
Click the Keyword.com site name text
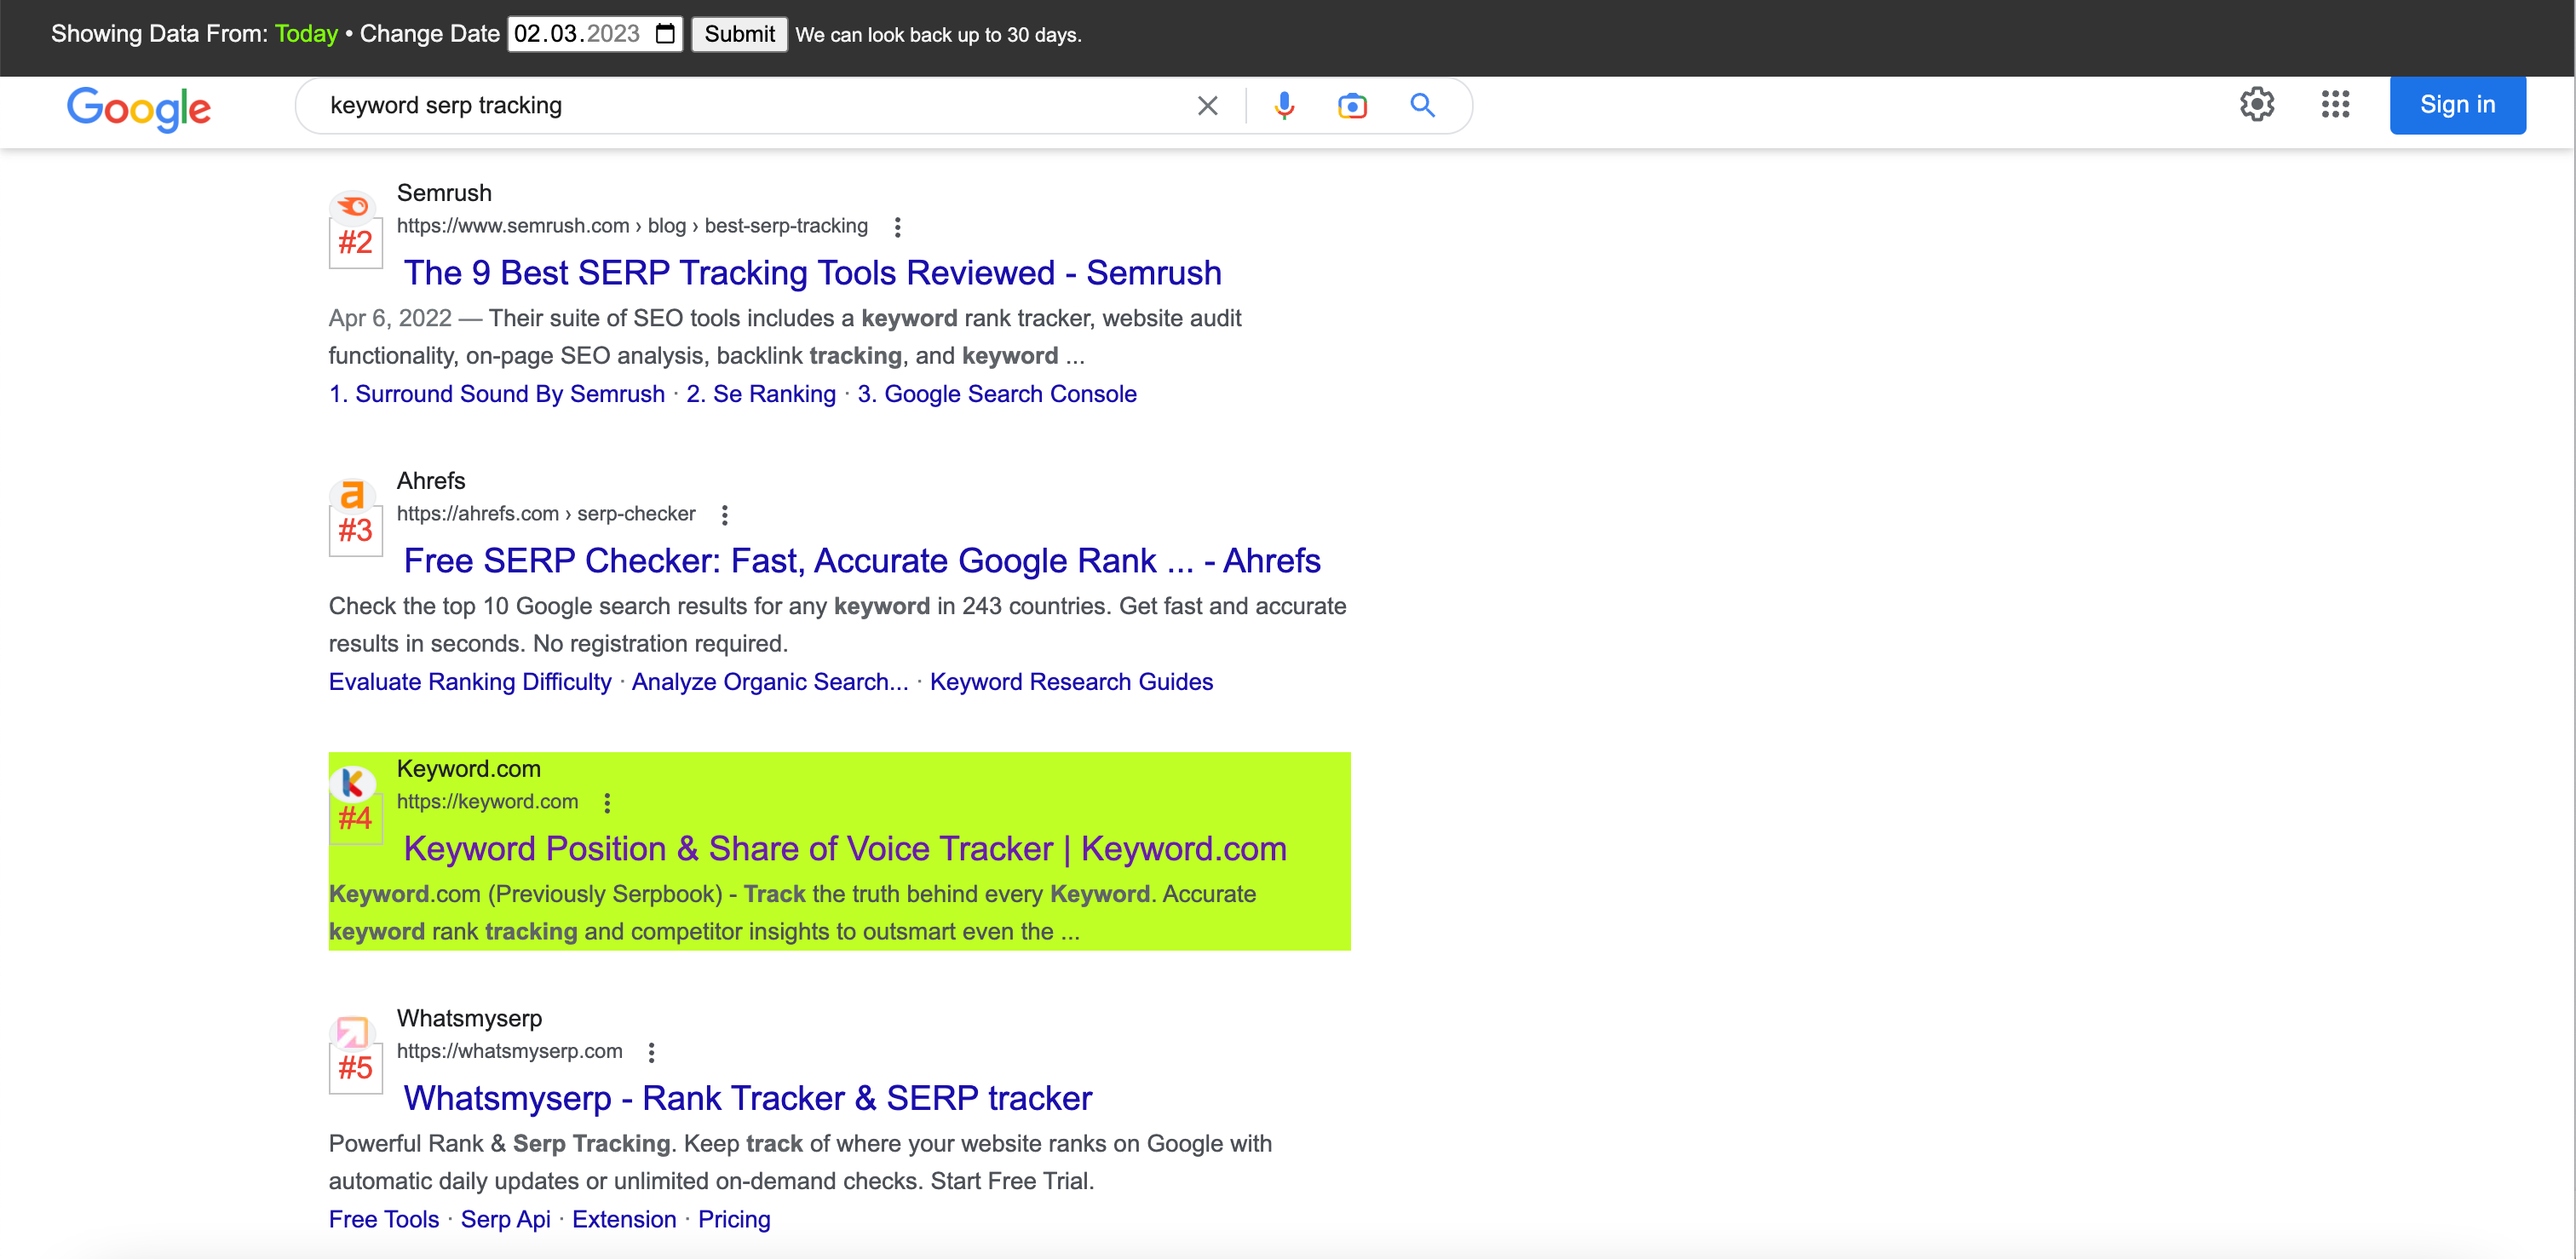tap(468, 769)
